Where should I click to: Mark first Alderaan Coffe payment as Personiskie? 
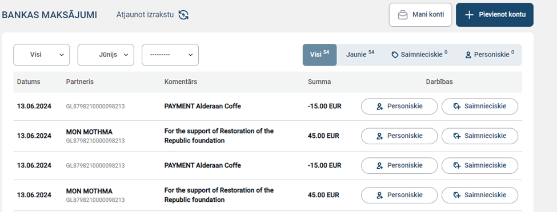click(399, 107)
